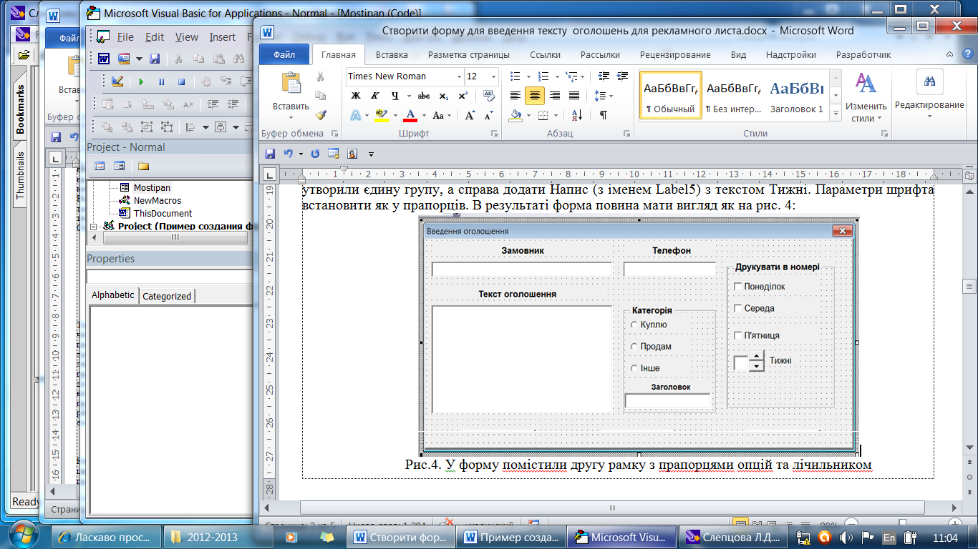The width and height of the screenshot is (978, 549).
Task: Click the Grow Font icon
Action: pos(470,115)
